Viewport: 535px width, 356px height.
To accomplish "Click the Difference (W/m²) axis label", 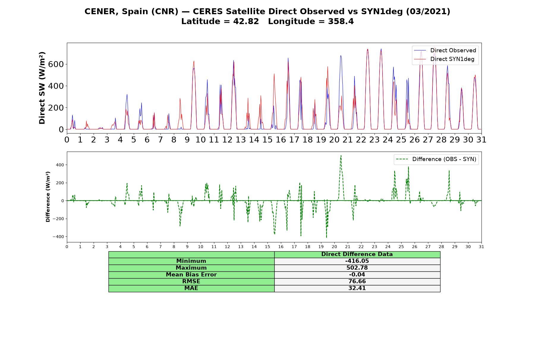I will pos(48,197).
